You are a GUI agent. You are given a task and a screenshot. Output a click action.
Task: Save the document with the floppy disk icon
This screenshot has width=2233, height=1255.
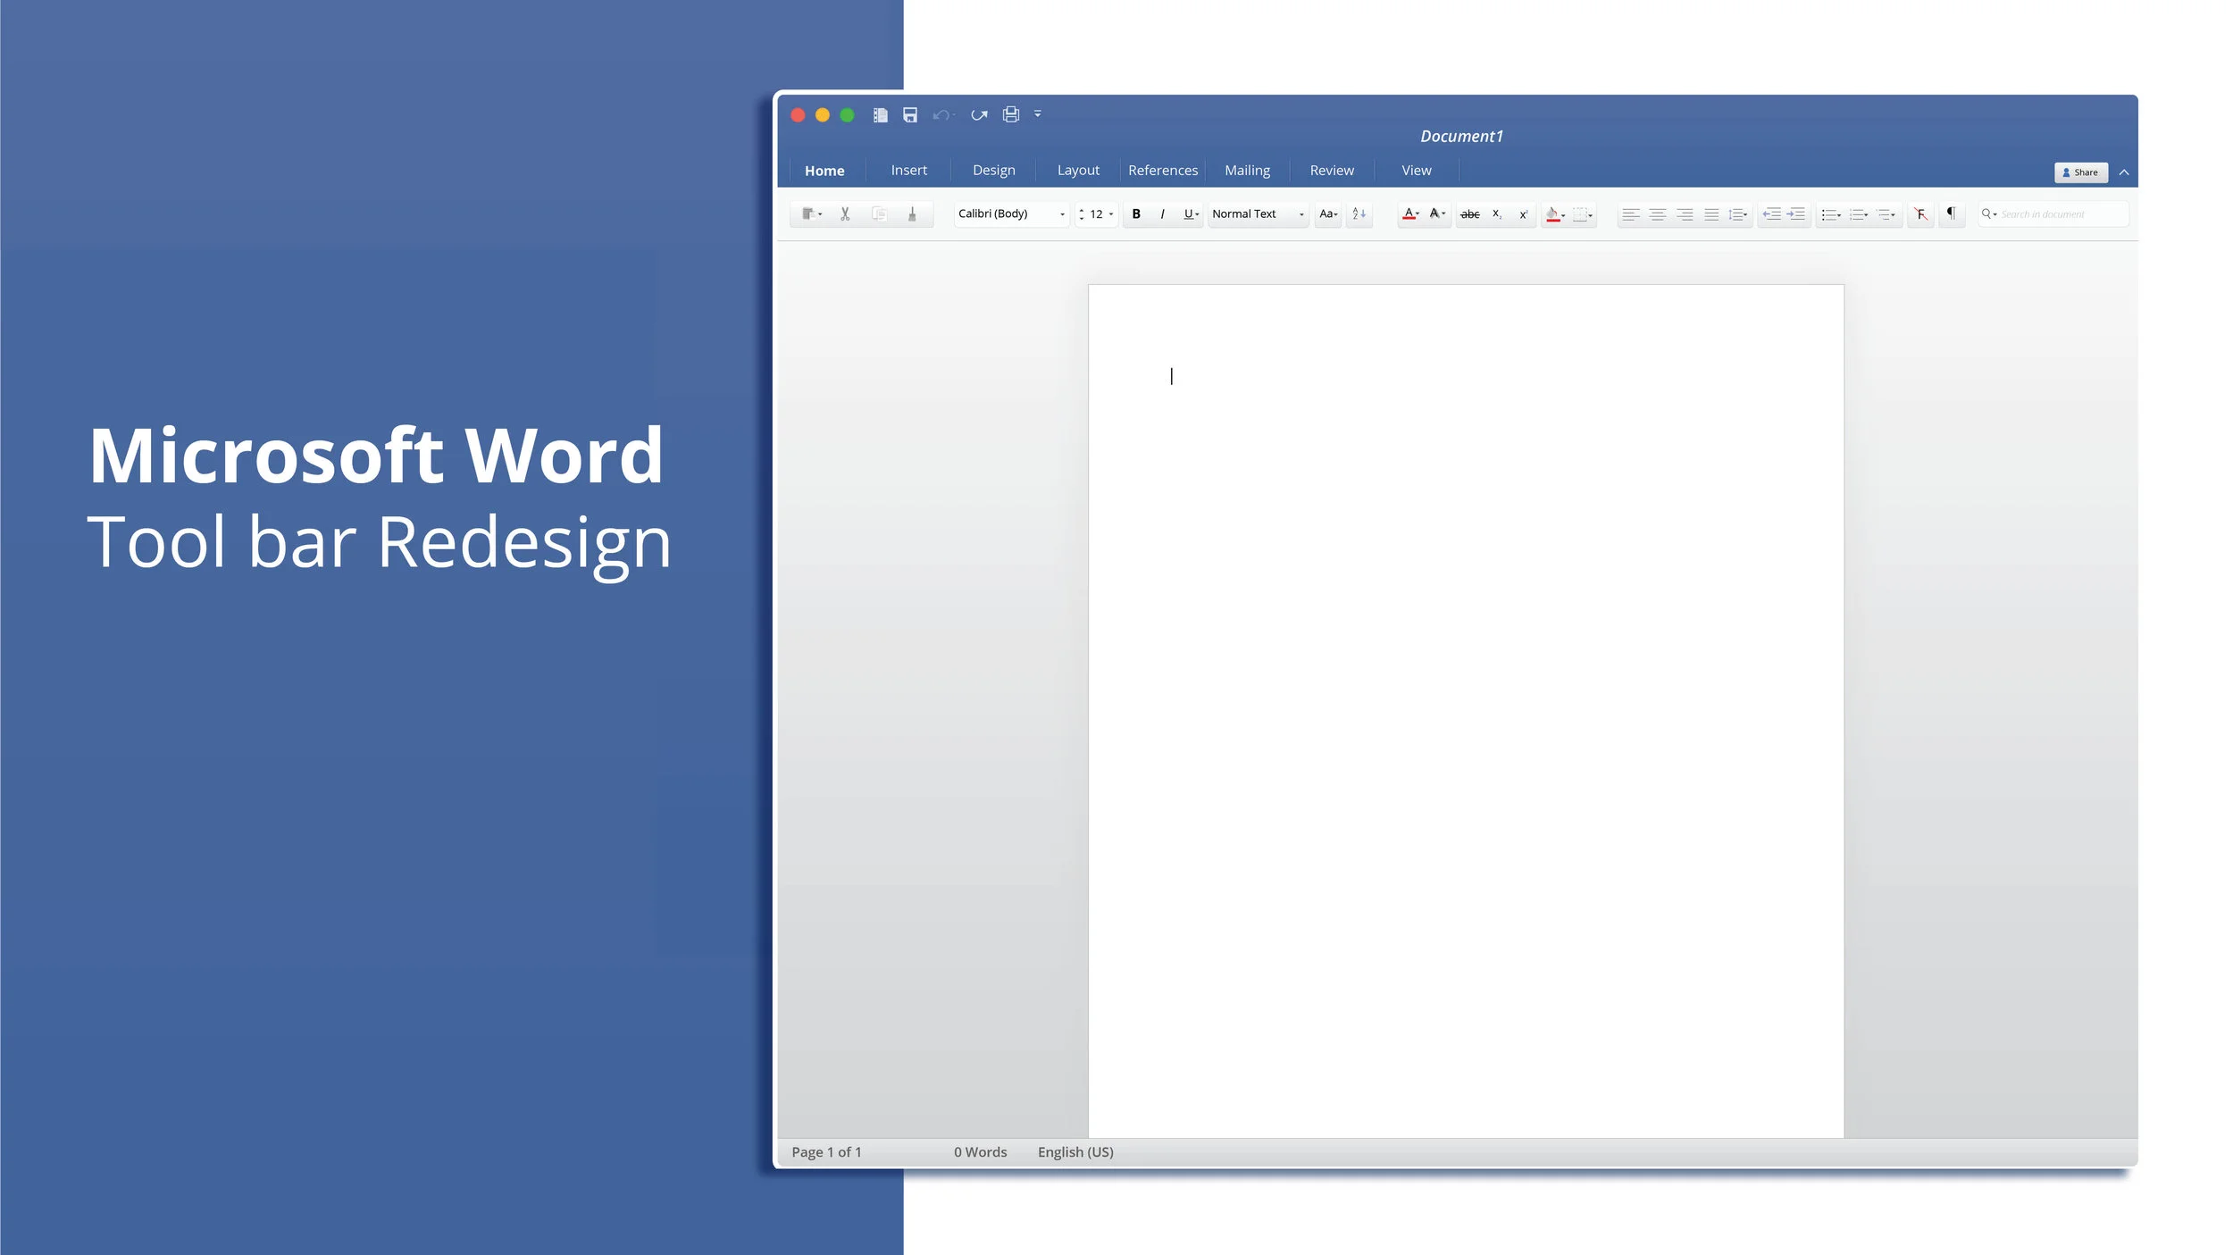point(910,115)
